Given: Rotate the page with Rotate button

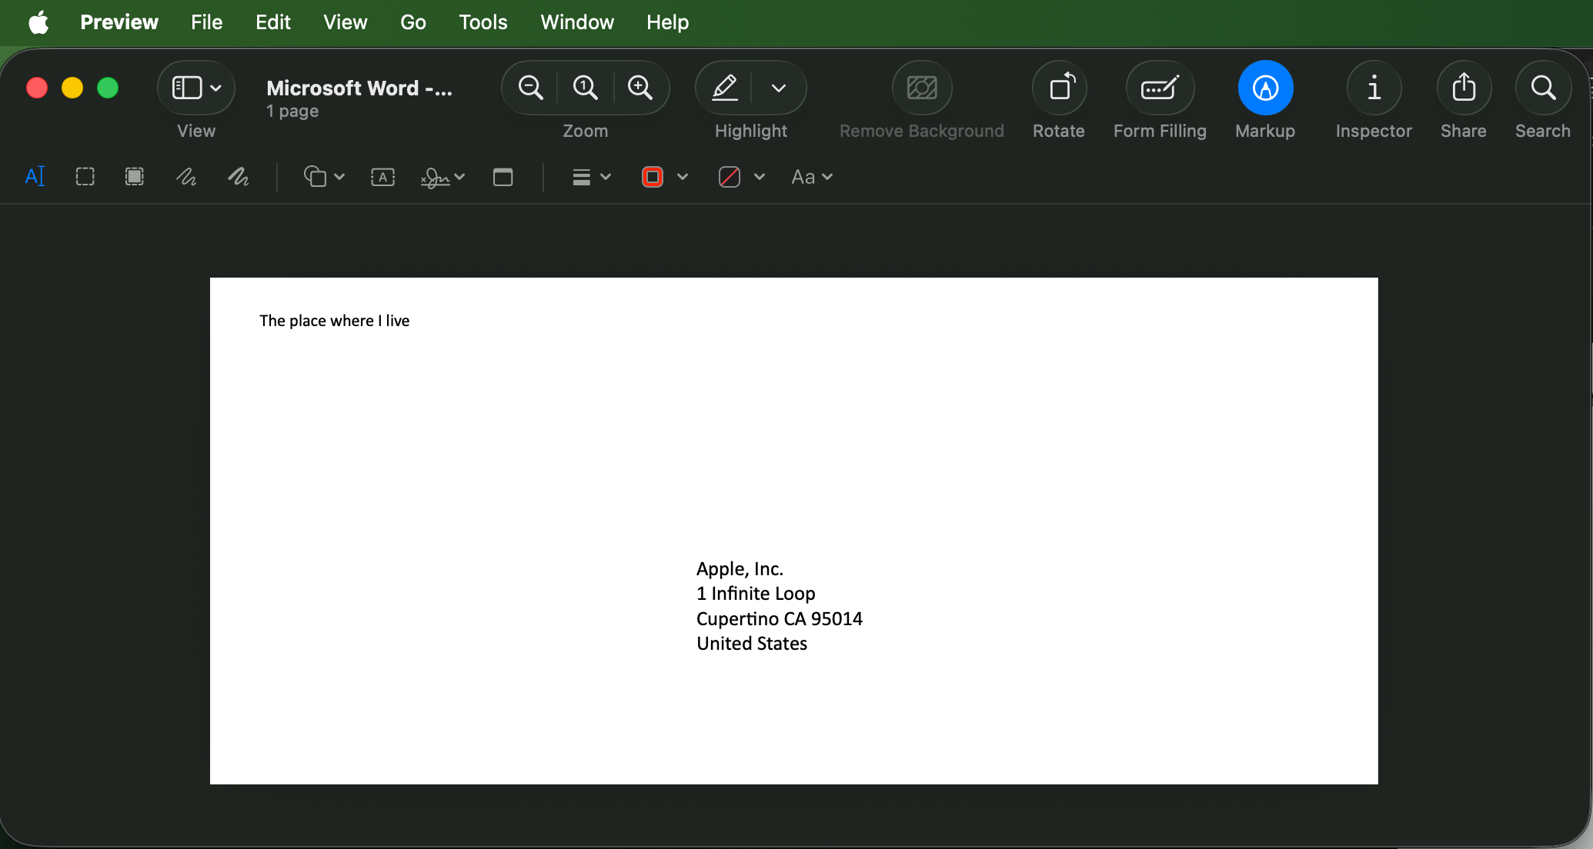Looking at the screenshot, I should 1059,88.
